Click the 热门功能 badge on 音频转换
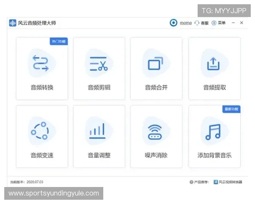The height and width of the screenshot is (204, 255). click(x=59, y=41)
